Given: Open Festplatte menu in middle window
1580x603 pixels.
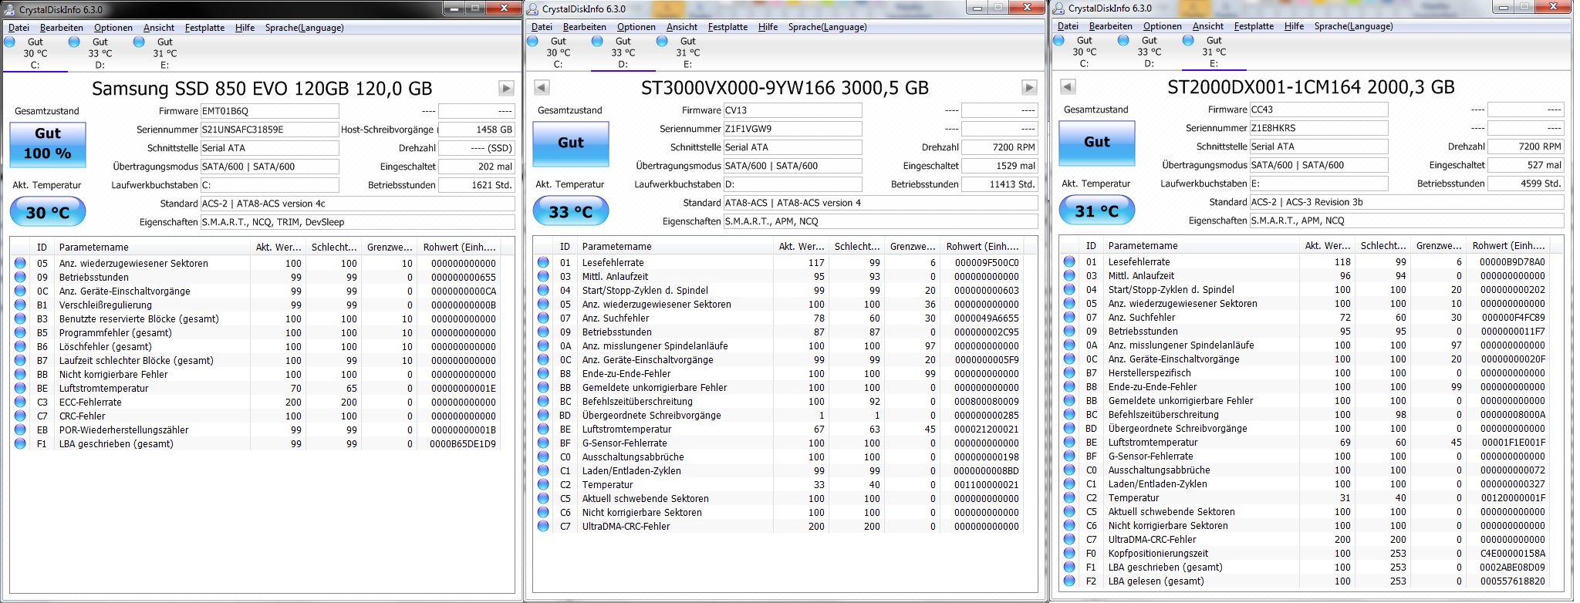Looking at the screenshot, I should 728,27.
